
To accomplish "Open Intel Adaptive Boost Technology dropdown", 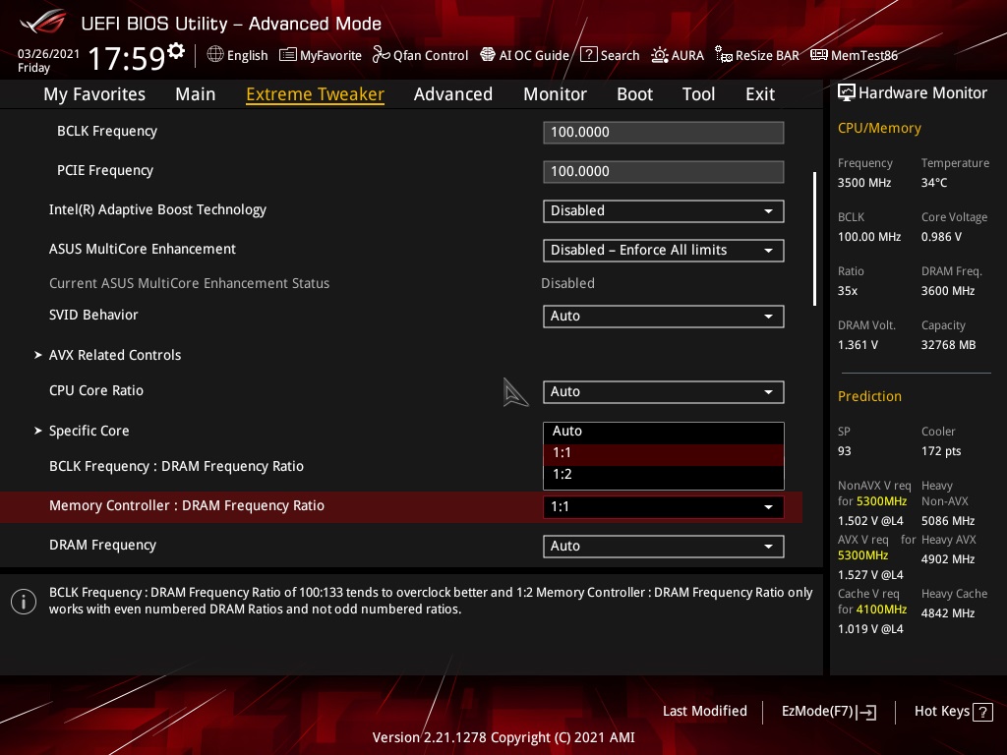I will click(x=664, y=211).
